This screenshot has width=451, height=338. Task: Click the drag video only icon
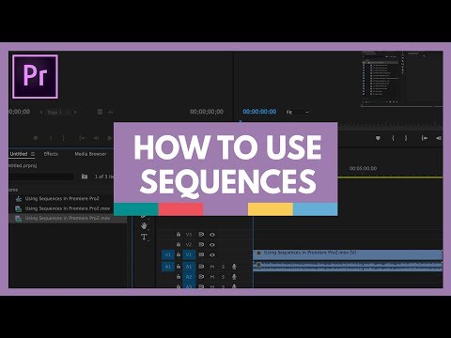100,112
